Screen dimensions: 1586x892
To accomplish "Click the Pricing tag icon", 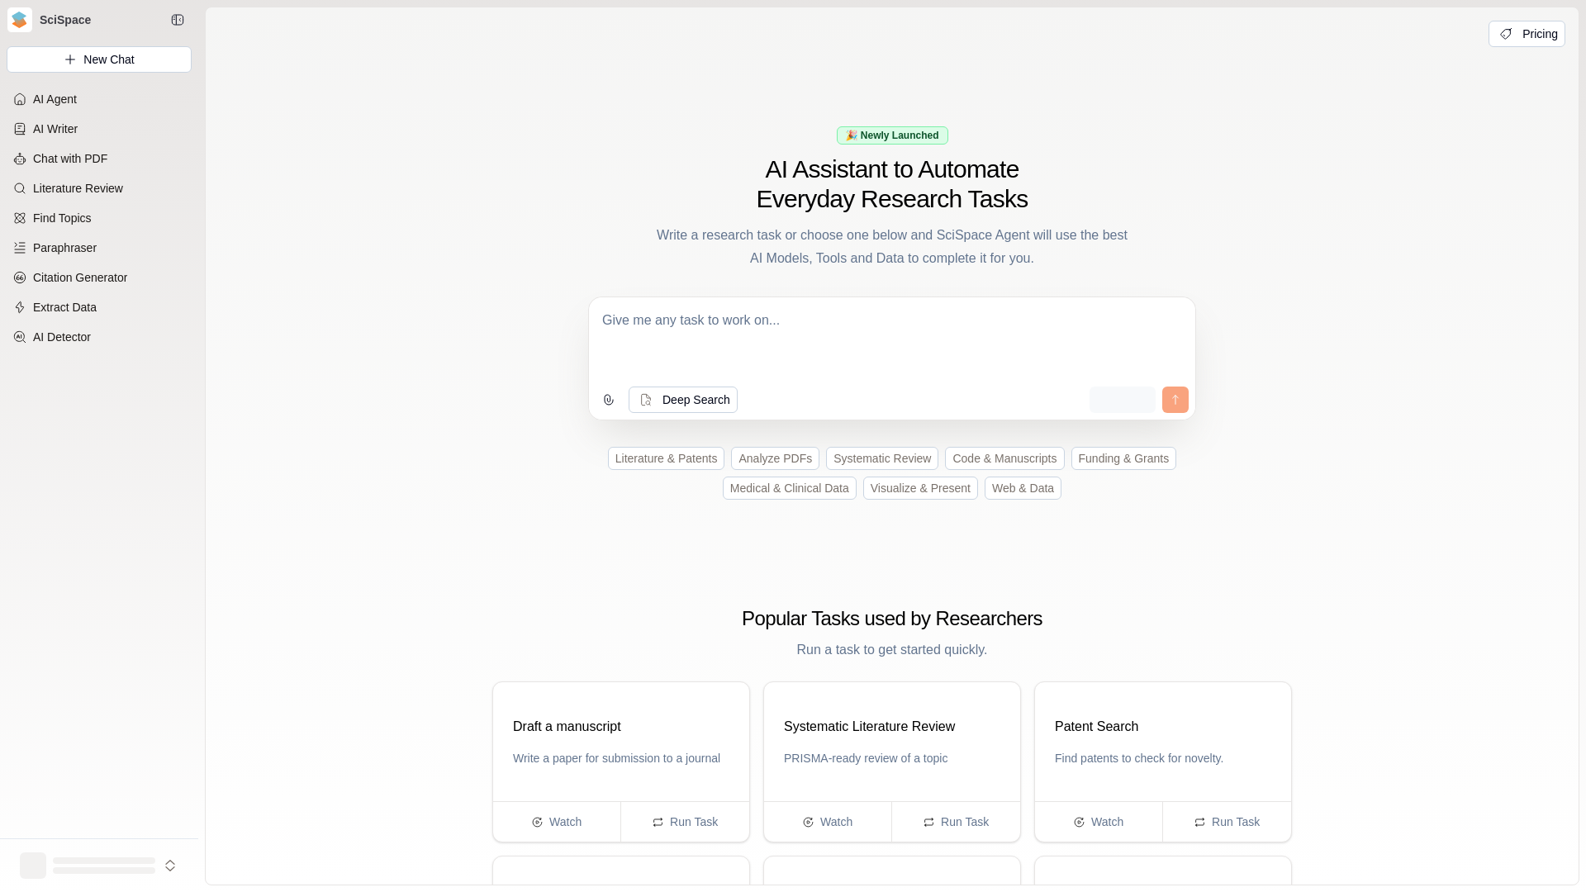I will click(x=1506, y=34).
